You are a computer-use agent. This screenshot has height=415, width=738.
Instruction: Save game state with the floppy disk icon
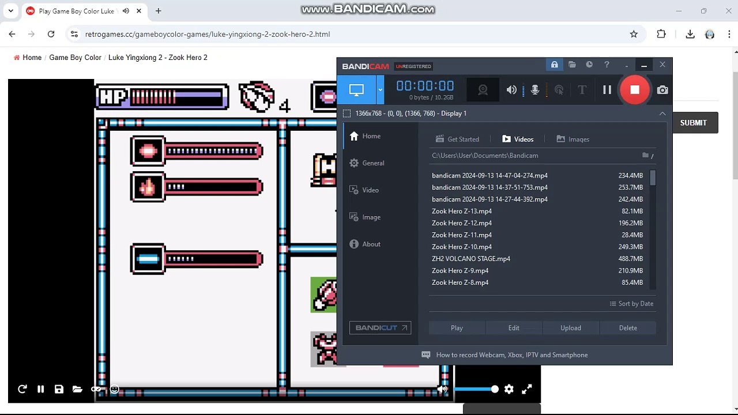pyautogui.click(x=59, y=389)
